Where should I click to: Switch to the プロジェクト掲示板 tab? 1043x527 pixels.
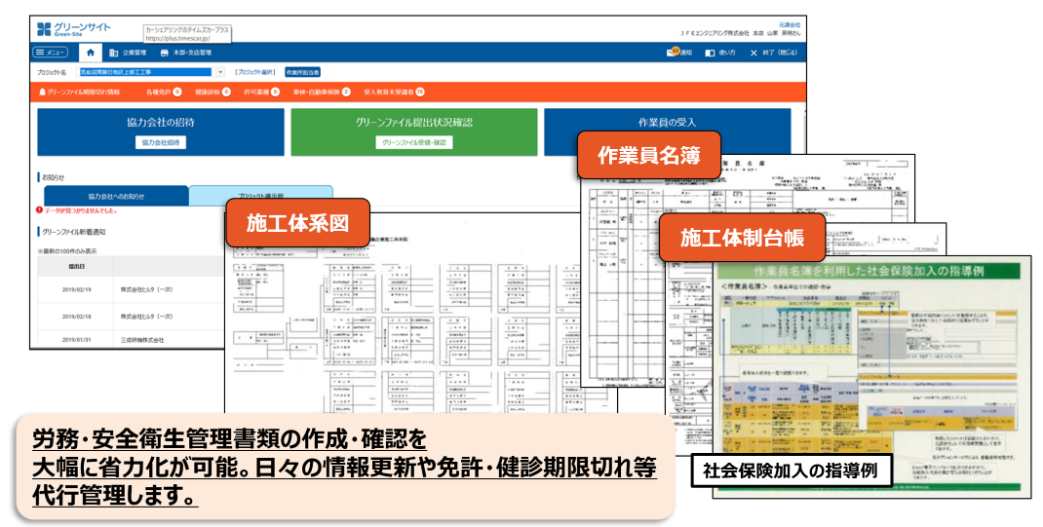coord(261,195)
